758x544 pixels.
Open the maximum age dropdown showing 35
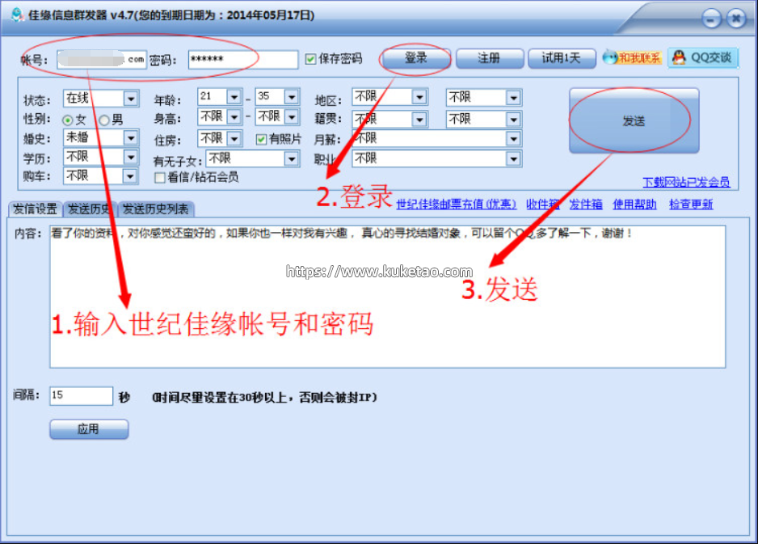[x=277, y=97]
